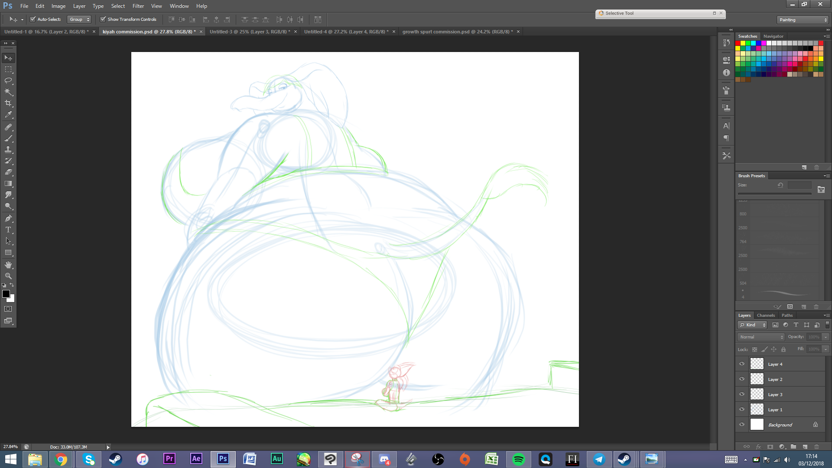The width and height of the screenshot is (832, 468).
Task: Hide Layer 4 using eye icon
Action: [742, 364]
